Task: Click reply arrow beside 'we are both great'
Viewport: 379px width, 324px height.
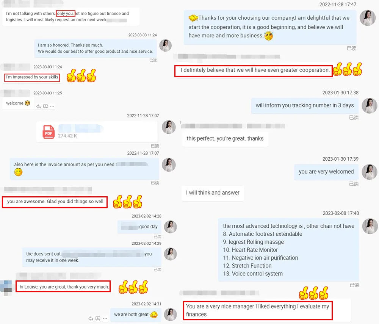Action: pos(91,318)
